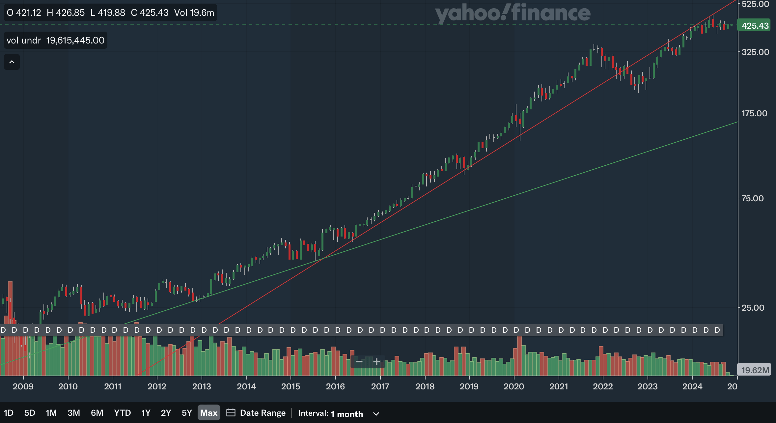Click the OHLC summary box at top
The height and width of the screenshot is (423, 776).
(x=110, y=13)
